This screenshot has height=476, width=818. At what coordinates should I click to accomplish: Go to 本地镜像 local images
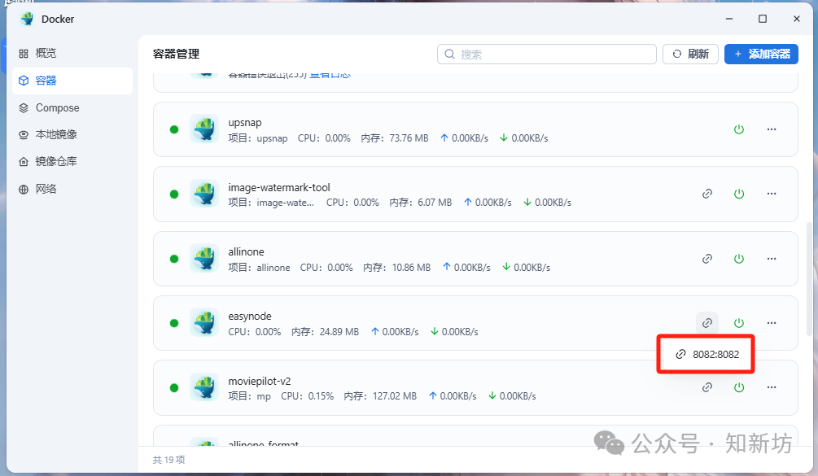(72, 134)
